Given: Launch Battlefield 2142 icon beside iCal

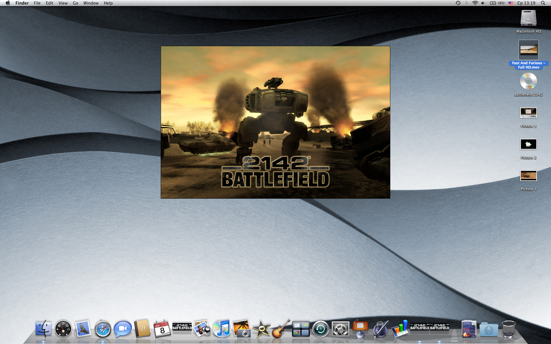Looking at the screenshot, I should click(182, 327).
